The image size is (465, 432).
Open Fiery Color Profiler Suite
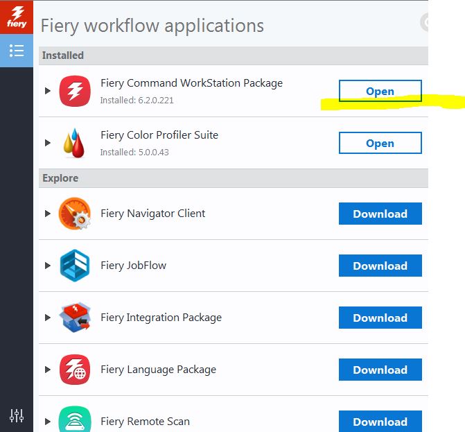pyautogui.click(x=380, y=144)
